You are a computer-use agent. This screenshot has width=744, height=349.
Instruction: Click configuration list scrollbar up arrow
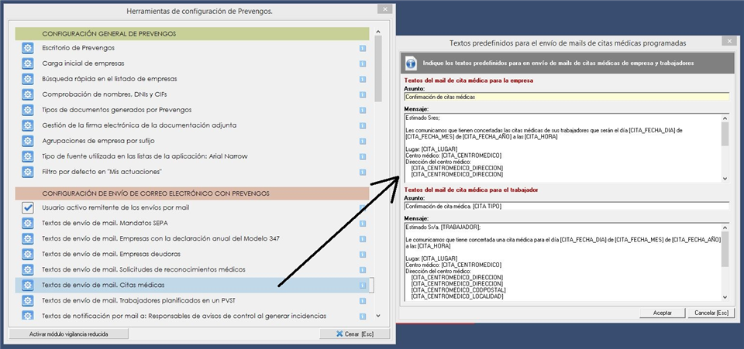(x=378, y=32)
